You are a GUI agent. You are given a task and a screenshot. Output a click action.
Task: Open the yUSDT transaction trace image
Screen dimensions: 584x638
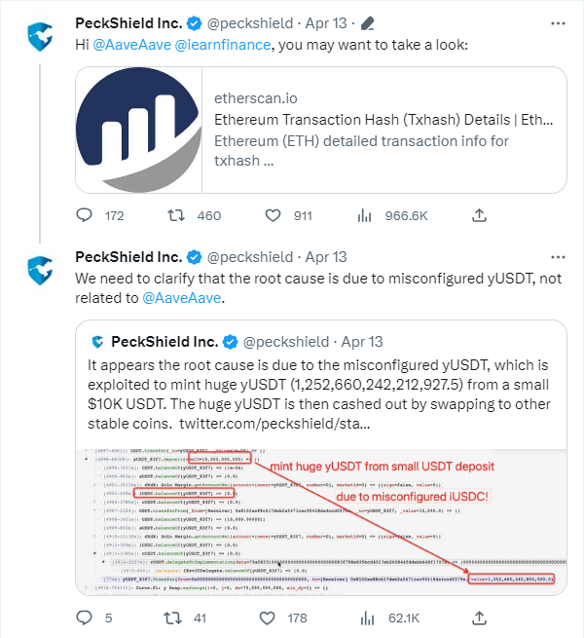pos(321,522)
